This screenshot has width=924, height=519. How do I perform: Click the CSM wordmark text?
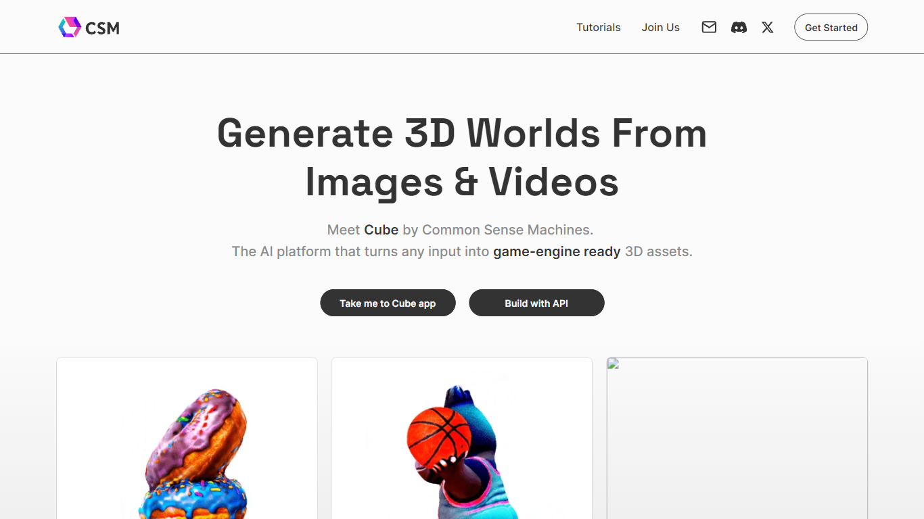click(x=103, y=28)
